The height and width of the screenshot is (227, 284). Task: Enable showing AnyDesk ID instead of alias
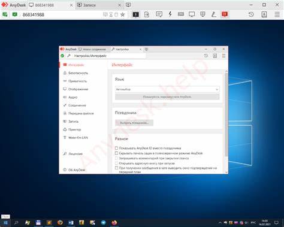(x=116, y=148)
